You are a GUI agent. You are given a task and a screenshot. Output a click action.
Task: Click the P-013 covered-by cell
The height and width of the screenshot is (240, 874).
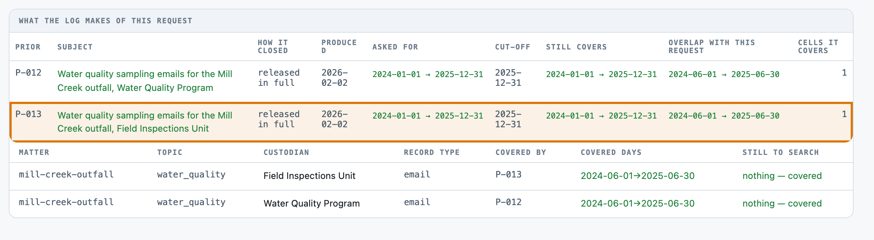pos(508,175)
